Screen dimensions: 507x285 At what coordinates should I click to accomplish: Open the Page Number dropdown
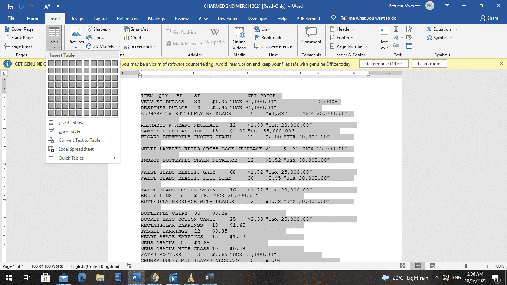pyautogui.click(x=349, y=46)
